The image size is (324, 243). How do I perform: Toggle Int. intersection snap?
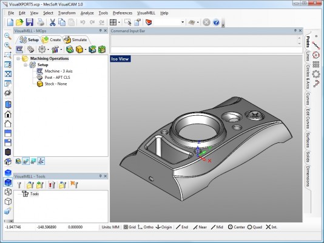[x=271, y=227]
